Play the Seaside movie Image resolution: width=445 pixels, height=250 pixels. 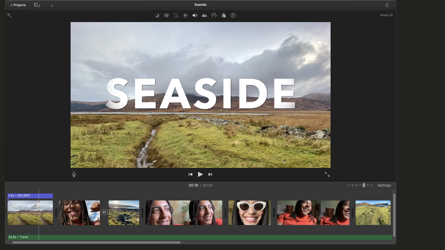(200, 174)
